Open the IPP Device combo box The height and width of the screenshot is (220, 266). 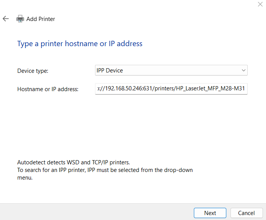tap(171, 71)
